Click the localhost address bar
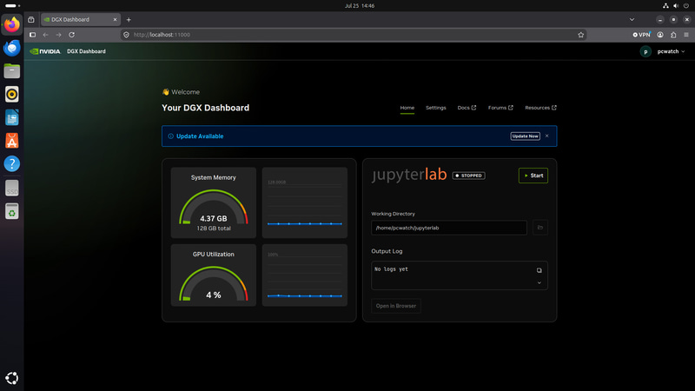Screen dimensions: 695x391 coord(353,35)
